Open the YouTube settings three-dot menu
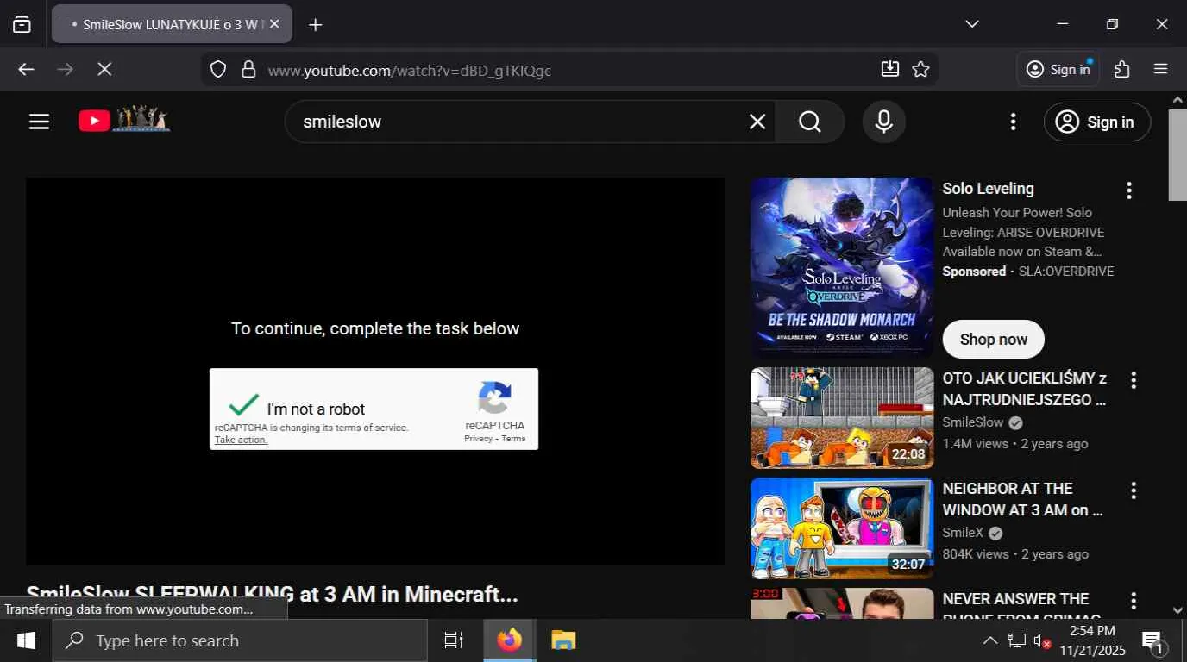Viewport: 1187px width, 662px height. tap(1014, 122)
